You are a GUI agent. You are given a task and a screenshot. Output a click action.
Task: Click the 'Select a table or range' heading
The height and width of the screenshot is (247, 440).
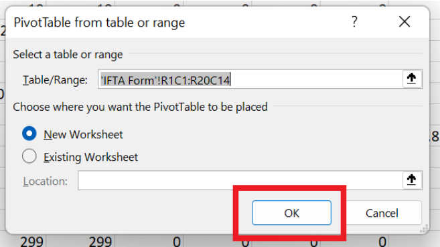pos(68,54)
